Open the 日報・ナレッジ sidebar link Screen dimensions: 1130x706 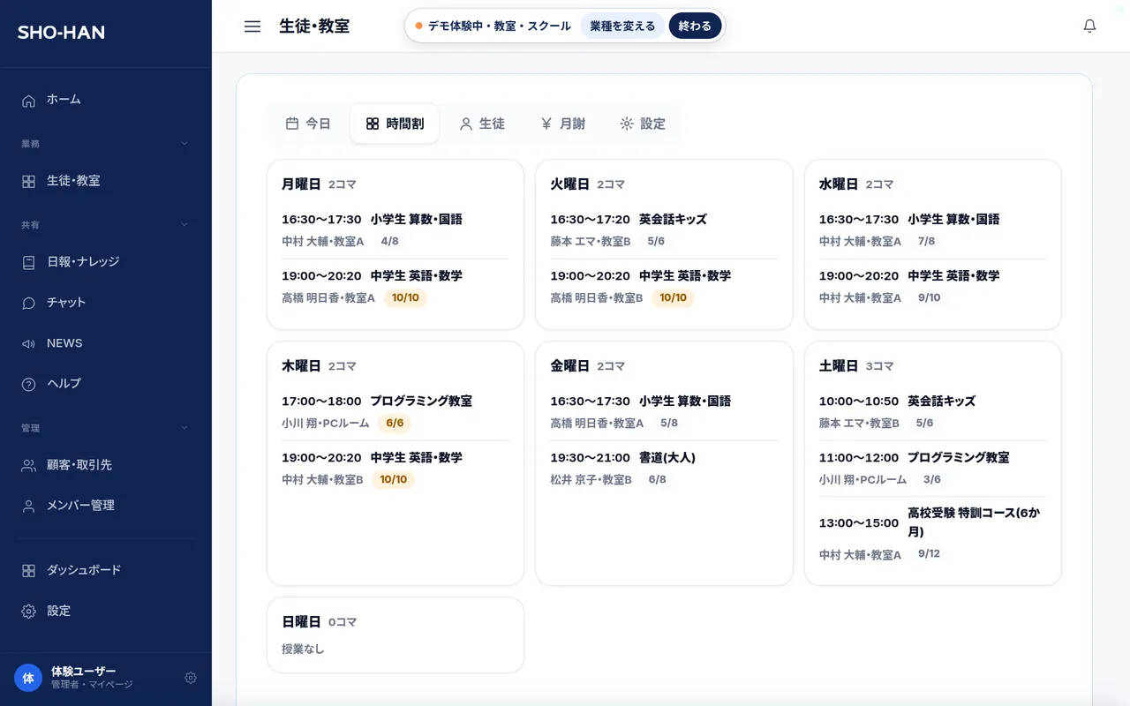coord(106,262)
